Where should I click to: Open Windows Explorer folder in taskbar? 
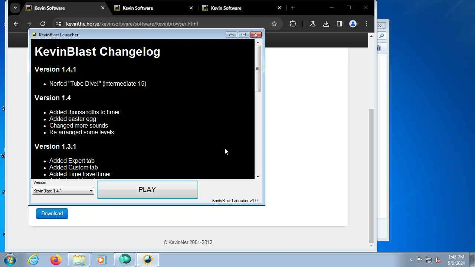[x=79, y=260]
